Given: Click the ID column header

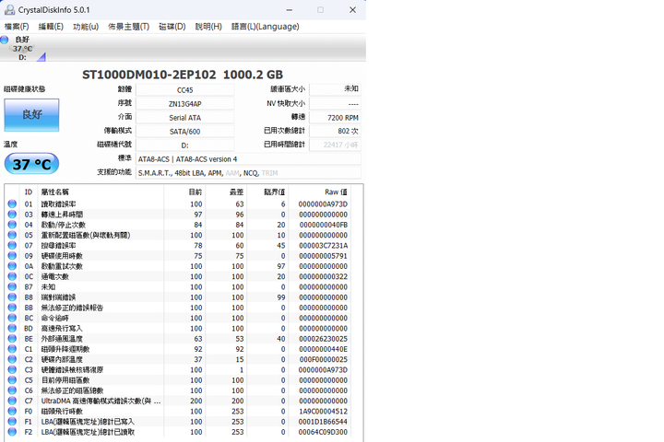Looking at the screenshot, I should 29,192.
